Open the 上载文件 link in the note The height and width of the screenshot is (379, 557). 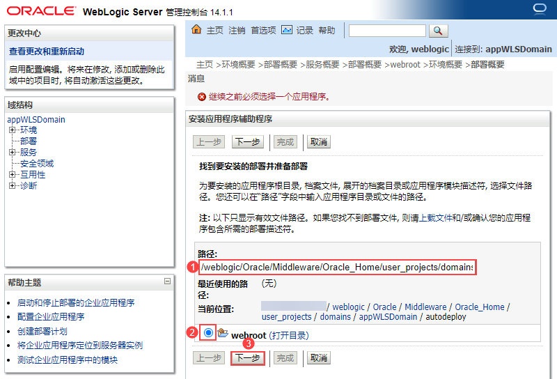(x=436, y=217)
